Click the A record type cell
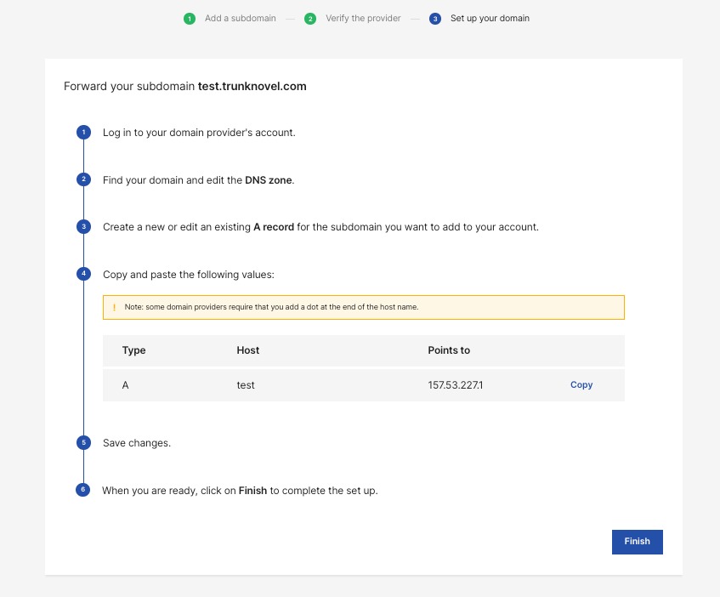 coord(125,384)
